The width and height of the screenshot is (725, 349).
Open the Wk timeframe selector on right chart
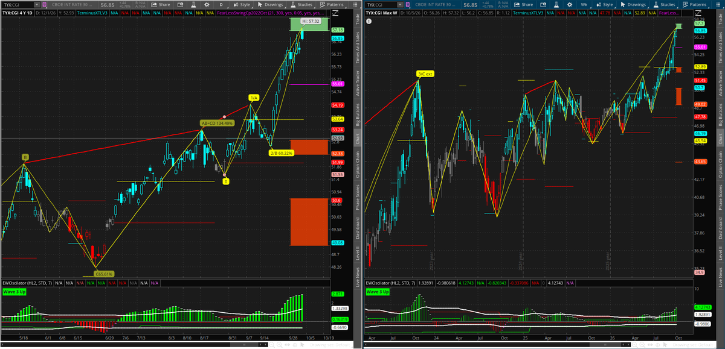click(x=583, y=4)
